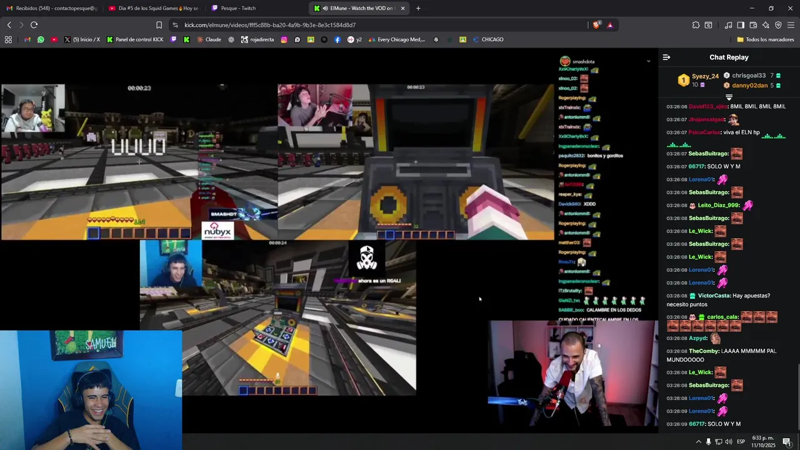
Task: Open the taskbar volume speaker icon
Action: [x=729, y=442]
